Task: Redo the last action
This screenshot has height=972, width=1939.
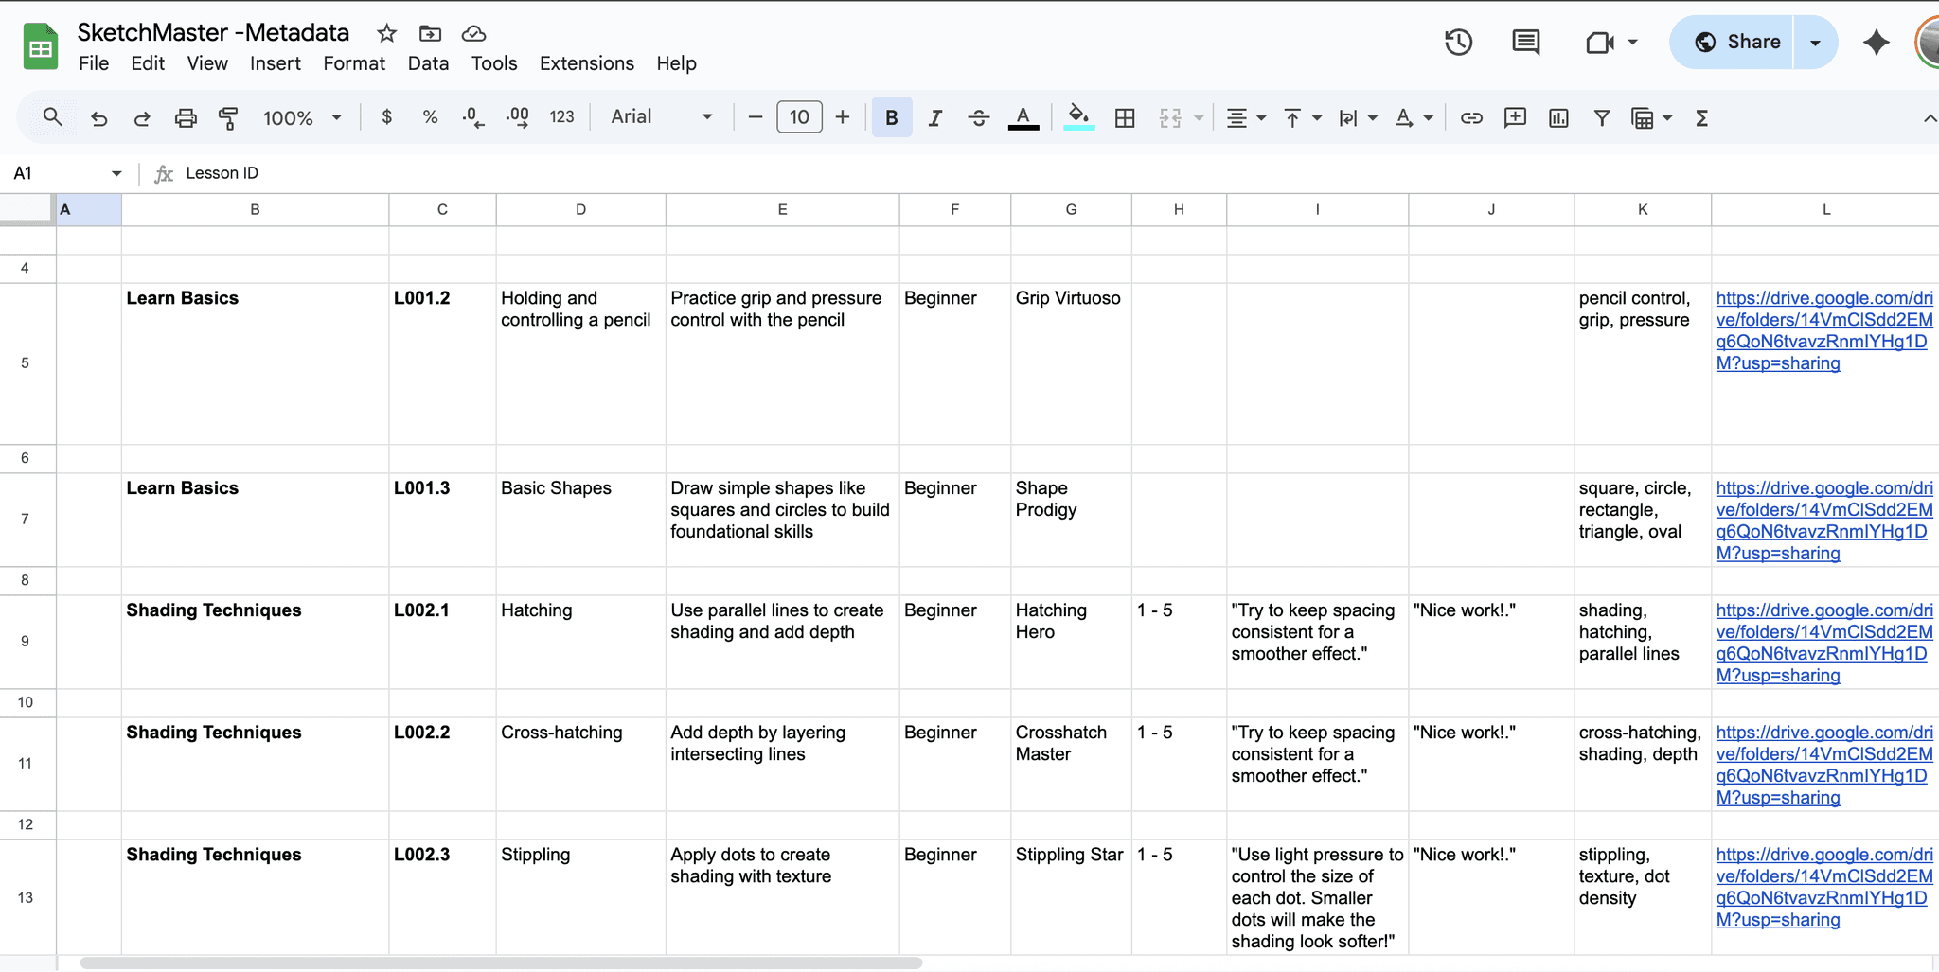Action: 142,118
